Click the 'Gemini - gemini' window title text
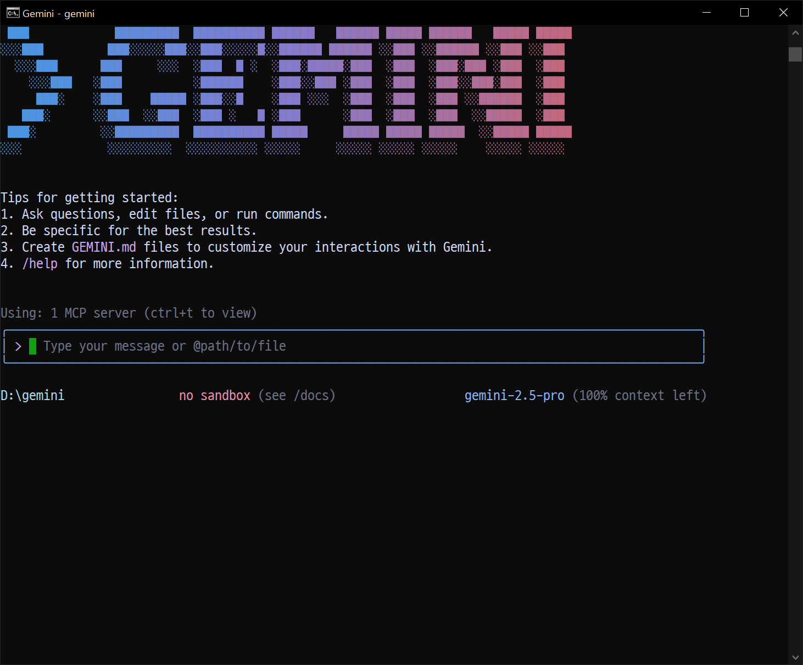This screenshot has height=665, width=803. coord(59,13)
